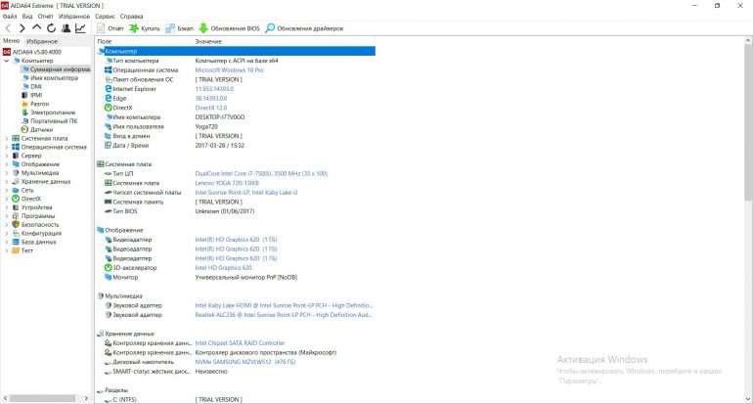Switch to the Меню tab
Viewport: 753px width, 404px height.
point(12,41)
